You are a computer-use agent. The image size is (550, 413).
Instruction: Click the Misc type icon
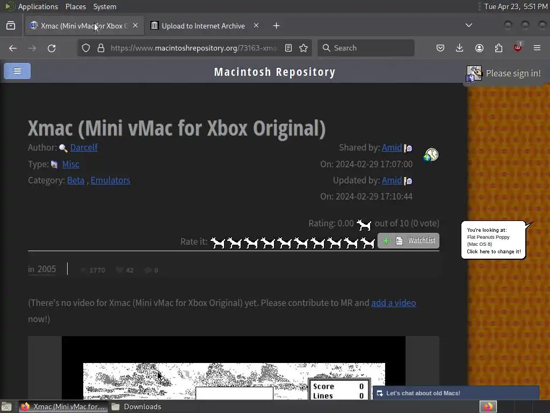(54, 165)
